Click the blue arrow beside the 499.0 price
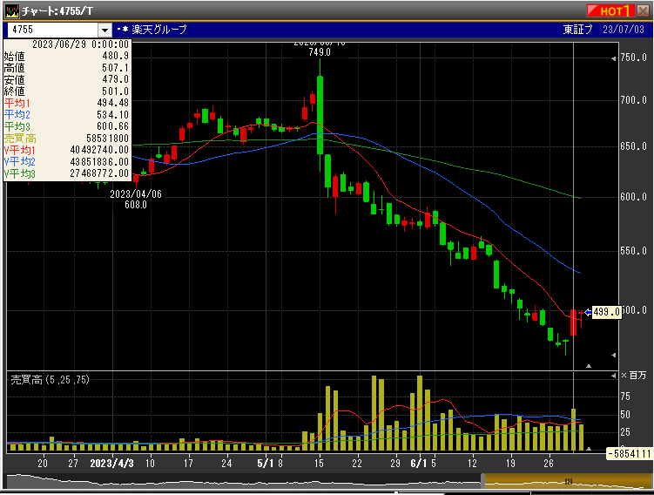 [588, 312]
